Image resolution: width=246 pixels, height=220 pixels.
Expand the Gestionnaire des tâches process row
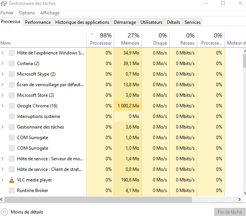tap(3, 127)
